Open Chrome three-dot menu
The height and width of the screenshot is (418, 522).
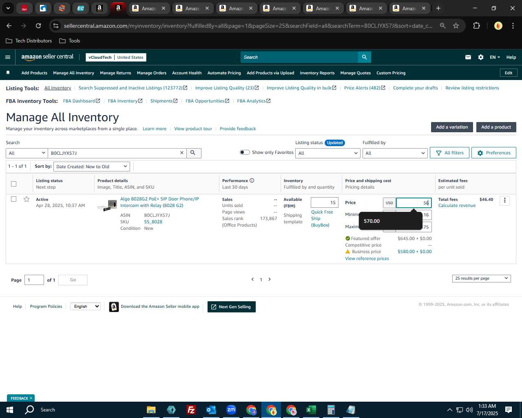(512, 26)
